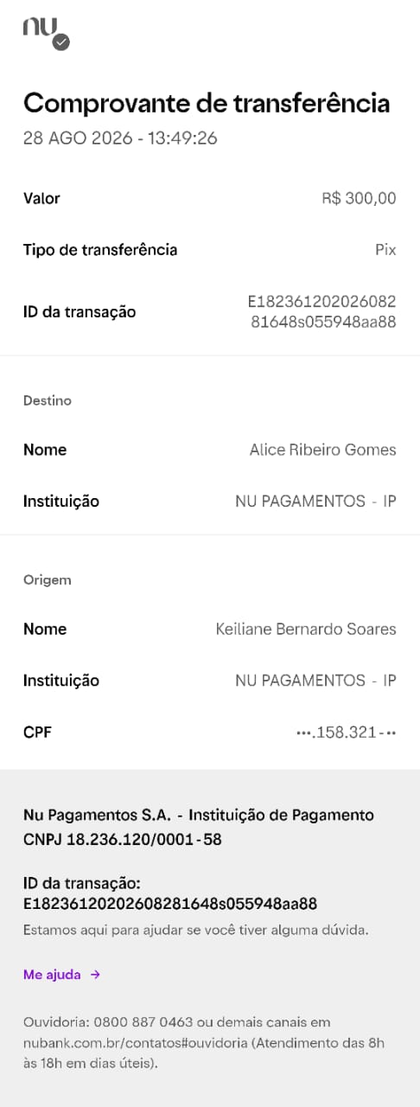The height and width of the screenshot is (1107, 420).
Task: Click the Ouvidoria phone number 0800 887 0463
Action: [143, 1022]
